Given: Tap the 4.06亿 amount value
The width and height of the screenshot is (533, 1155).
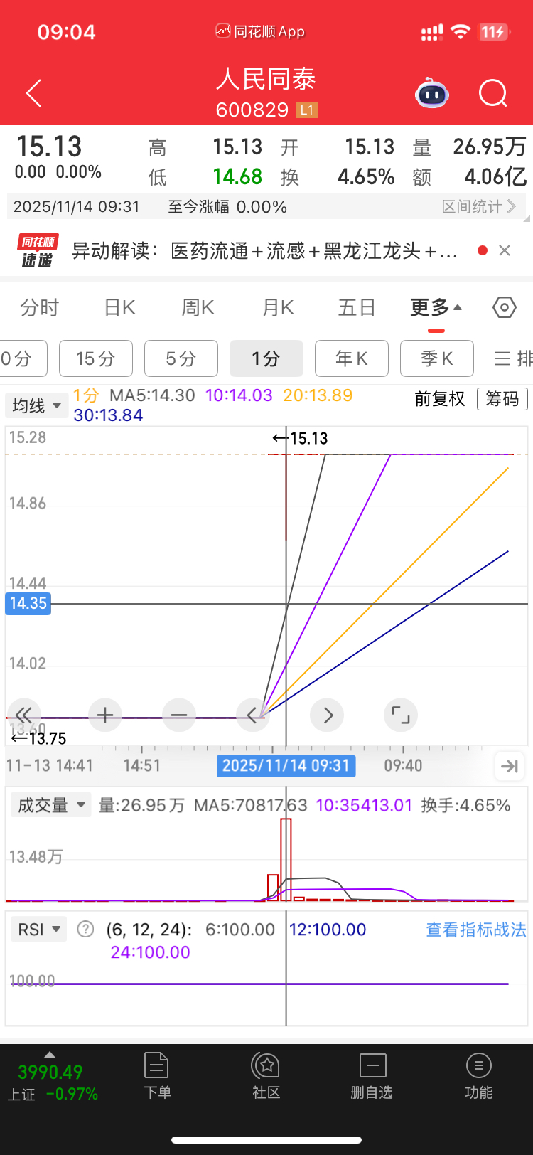Looking at the screenshot, I should point(495,176).
